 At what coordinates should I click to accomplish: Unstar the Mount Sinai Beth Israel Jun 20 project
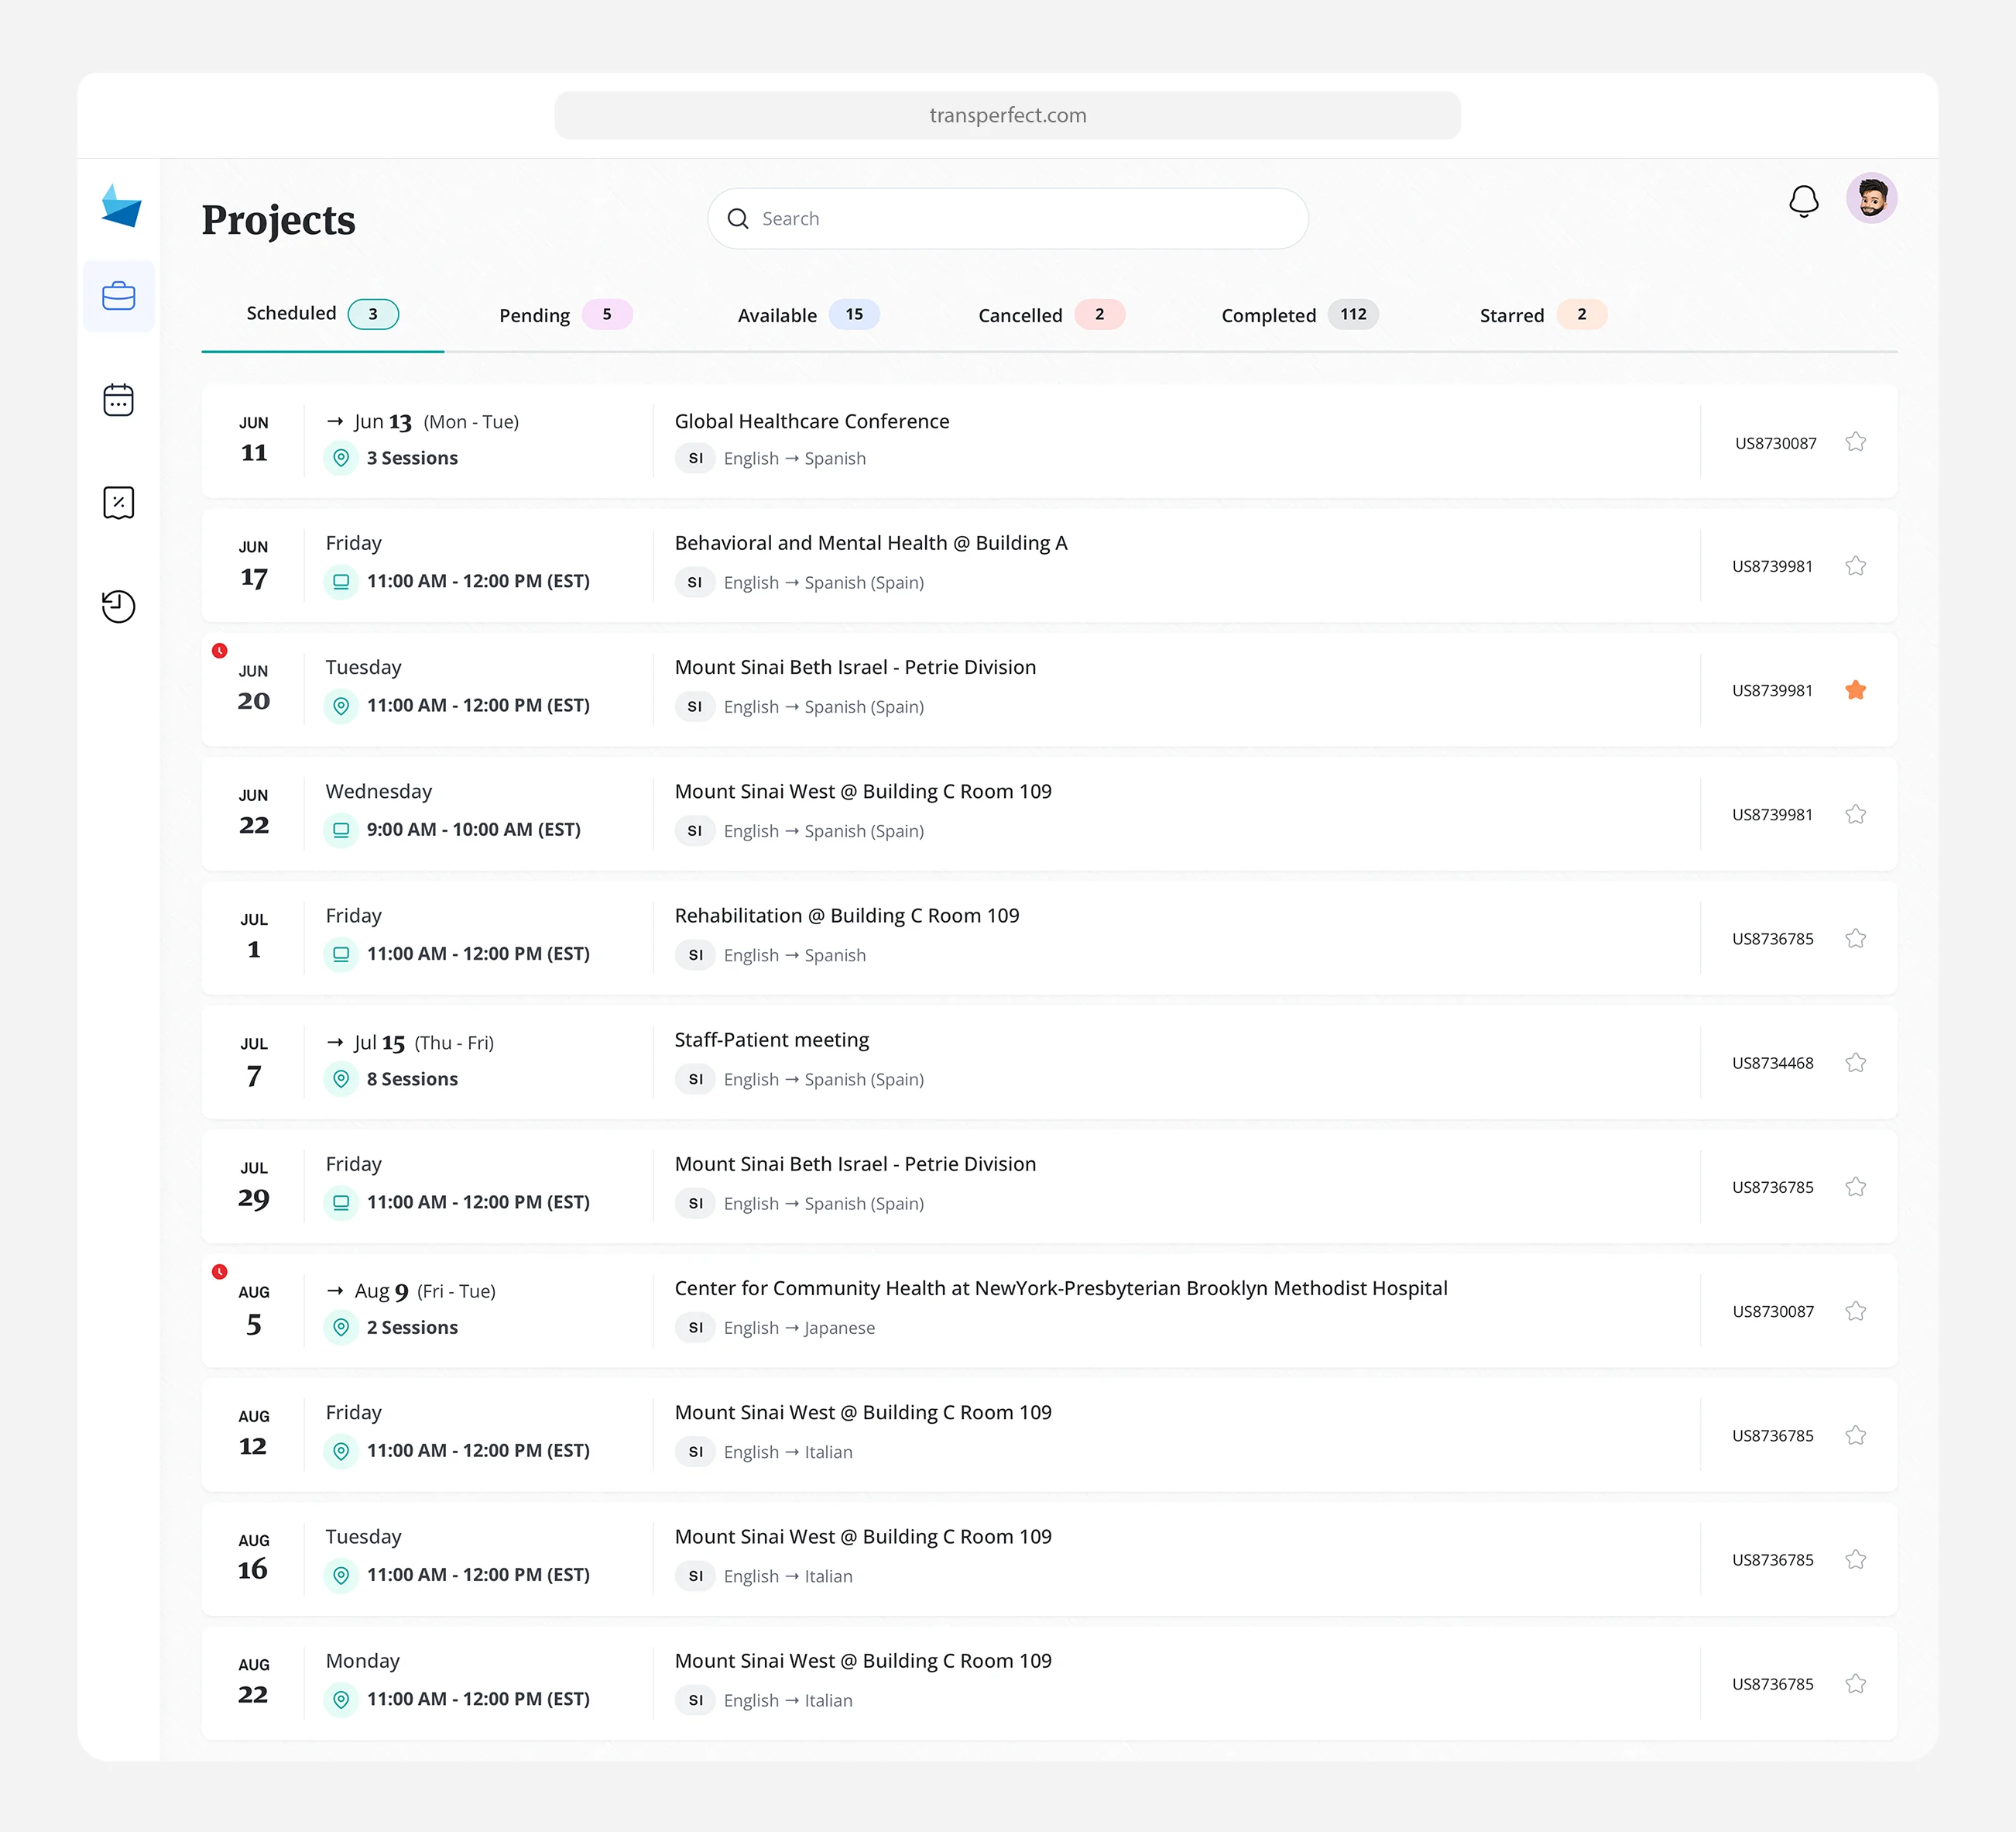1855,690
